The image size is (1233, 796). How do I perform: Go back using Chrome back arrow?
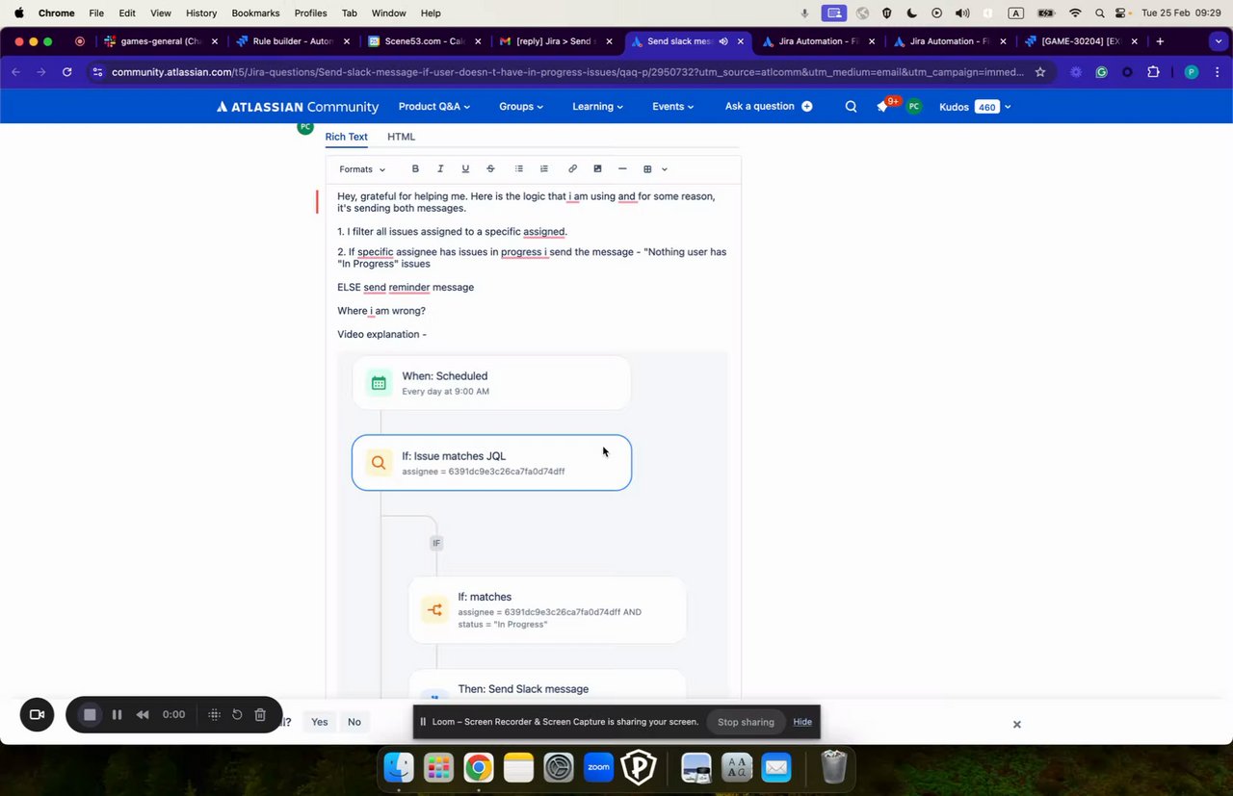(16, 72)
